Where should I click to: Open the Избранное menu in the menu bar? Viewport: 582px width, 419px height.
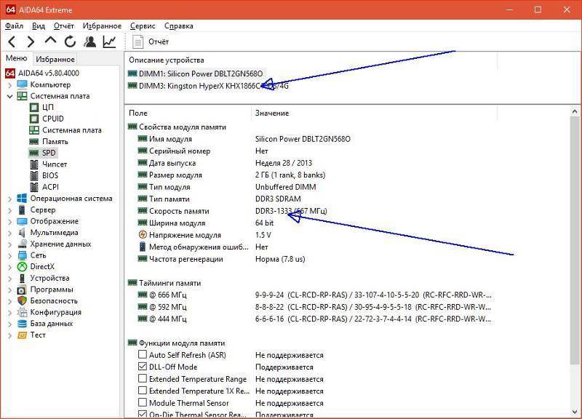click(x=102, y=26)
